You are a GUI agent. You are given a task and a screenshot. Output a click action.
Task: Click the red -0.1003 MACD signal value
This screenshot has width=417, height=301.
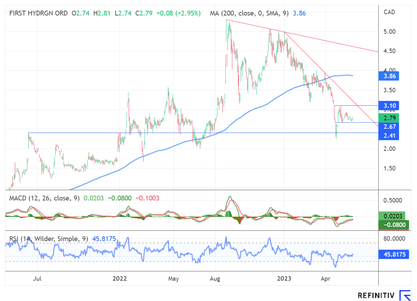pos(149,198)
